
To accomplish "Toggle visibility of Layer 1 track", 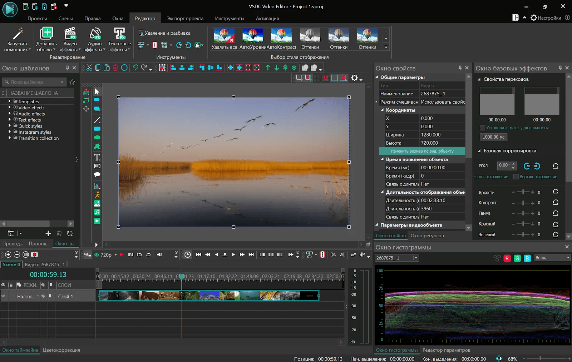I will pyautogui.click(x=4, y=296).
